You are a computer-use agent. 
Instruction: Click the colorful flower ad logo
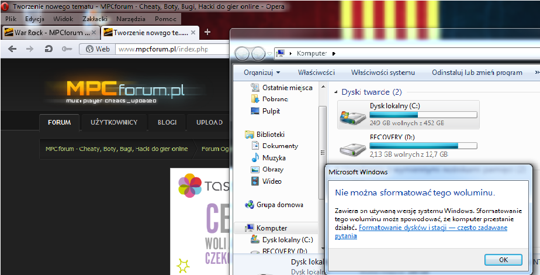click(190, 185)
